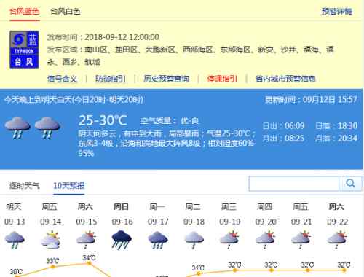Open 历史预警查询 link

point(166,79)
